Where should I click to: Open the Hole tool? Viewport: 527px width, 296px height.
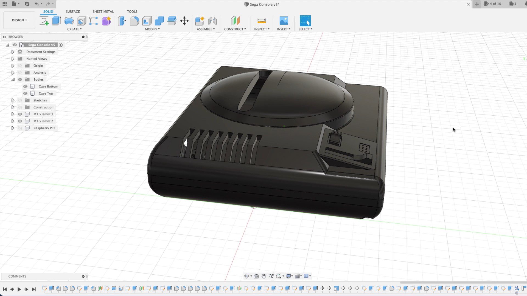point(81,21)
